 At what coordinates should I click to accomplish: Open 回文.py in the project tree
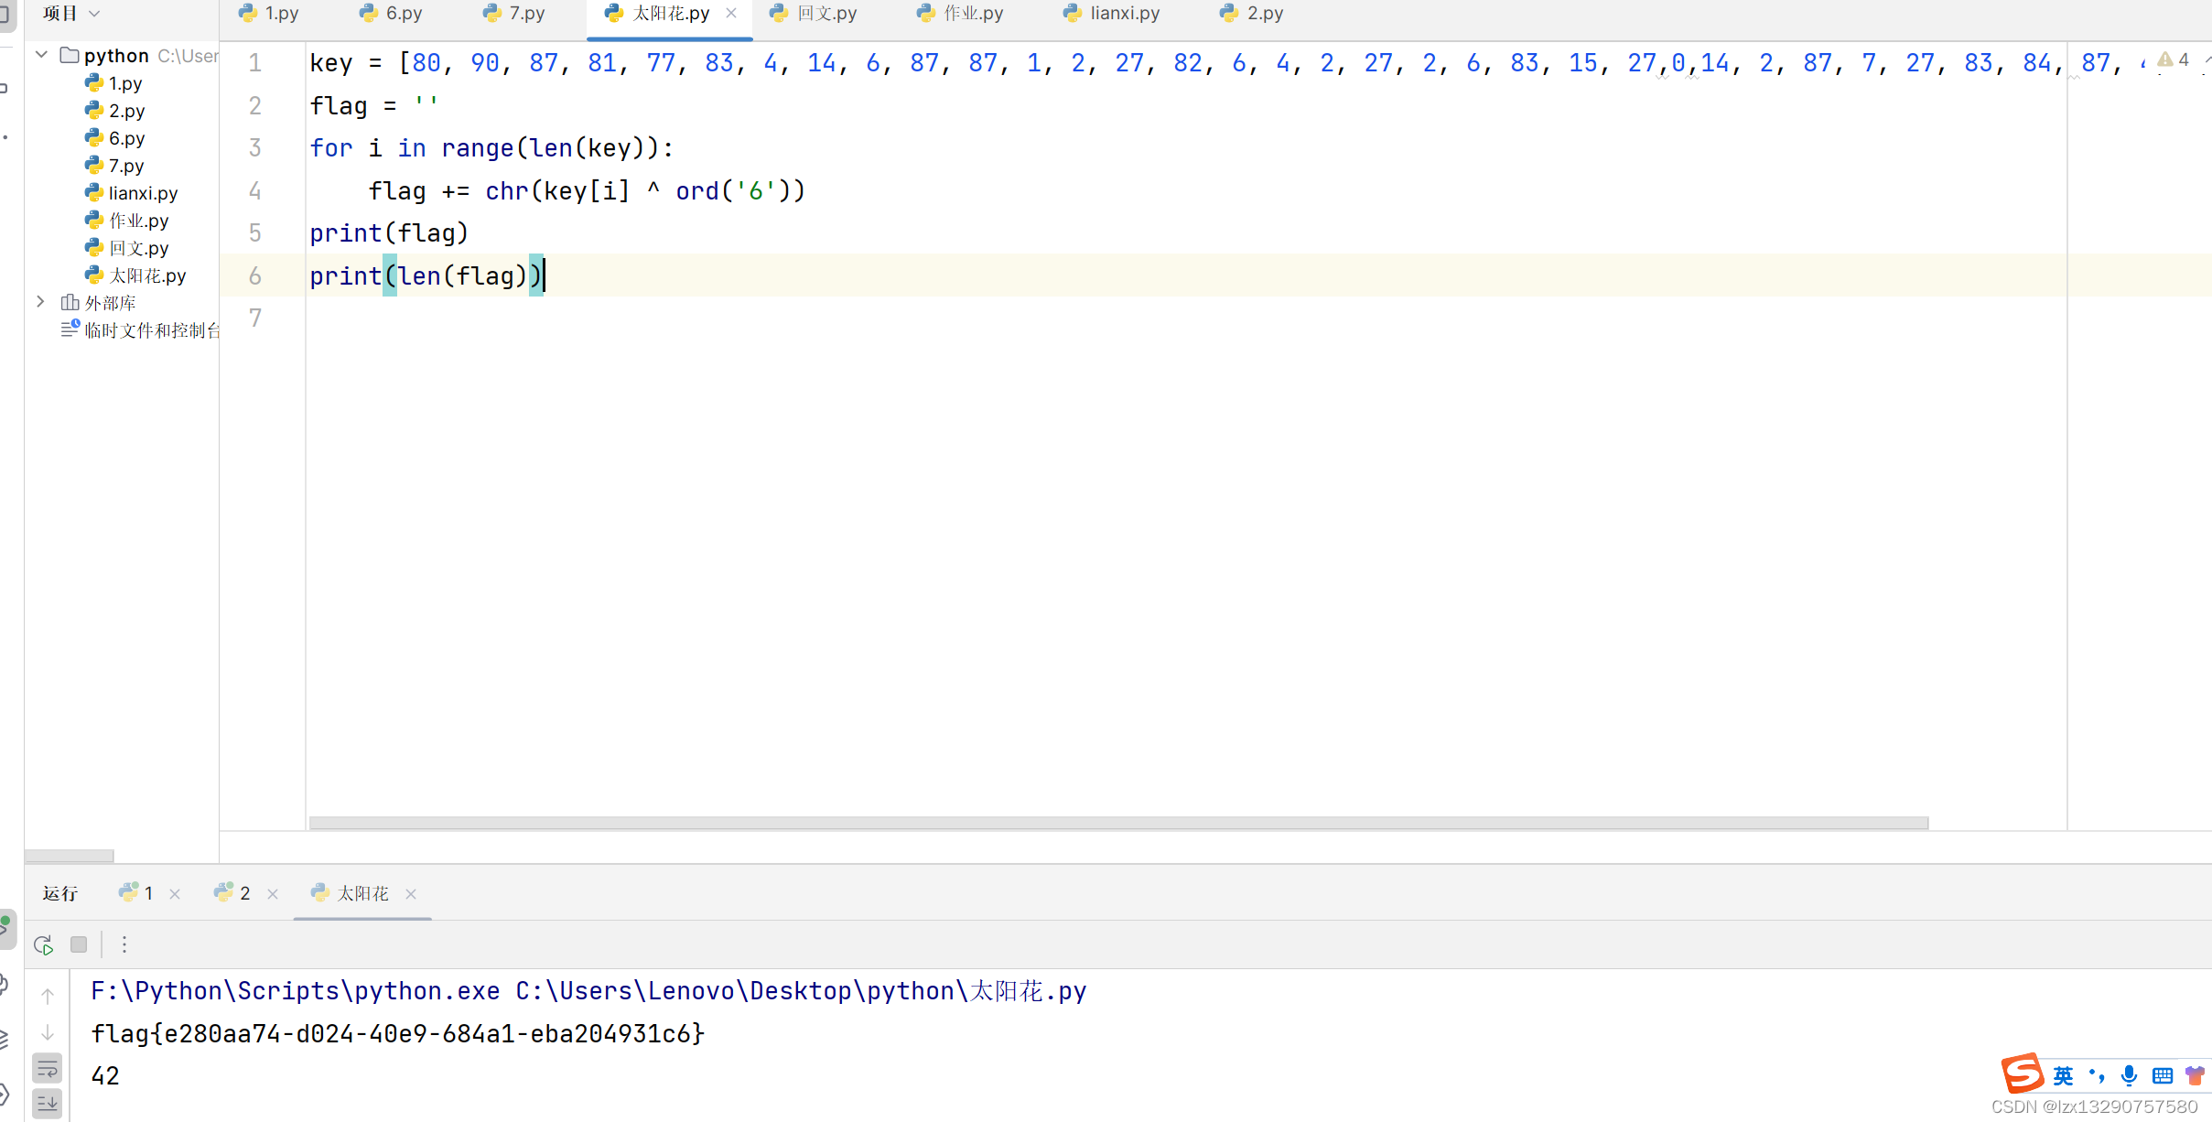coord(138,248)
